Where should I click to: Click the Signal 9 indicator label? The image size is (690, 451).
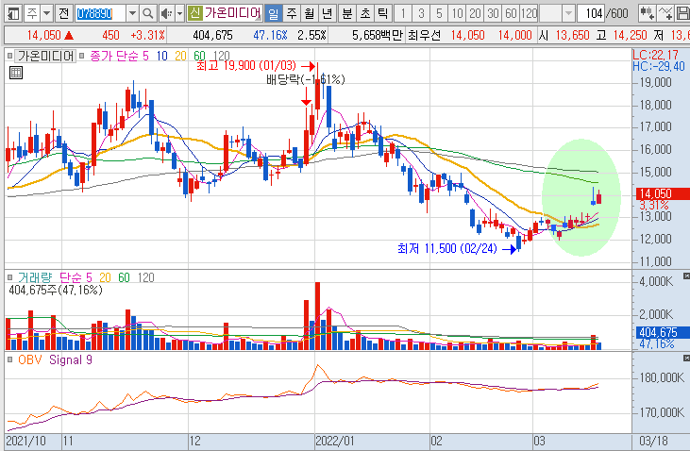(71, 359)
